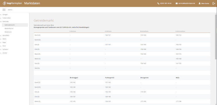Click the Futtergerste value 137-143

click(108, 82)
